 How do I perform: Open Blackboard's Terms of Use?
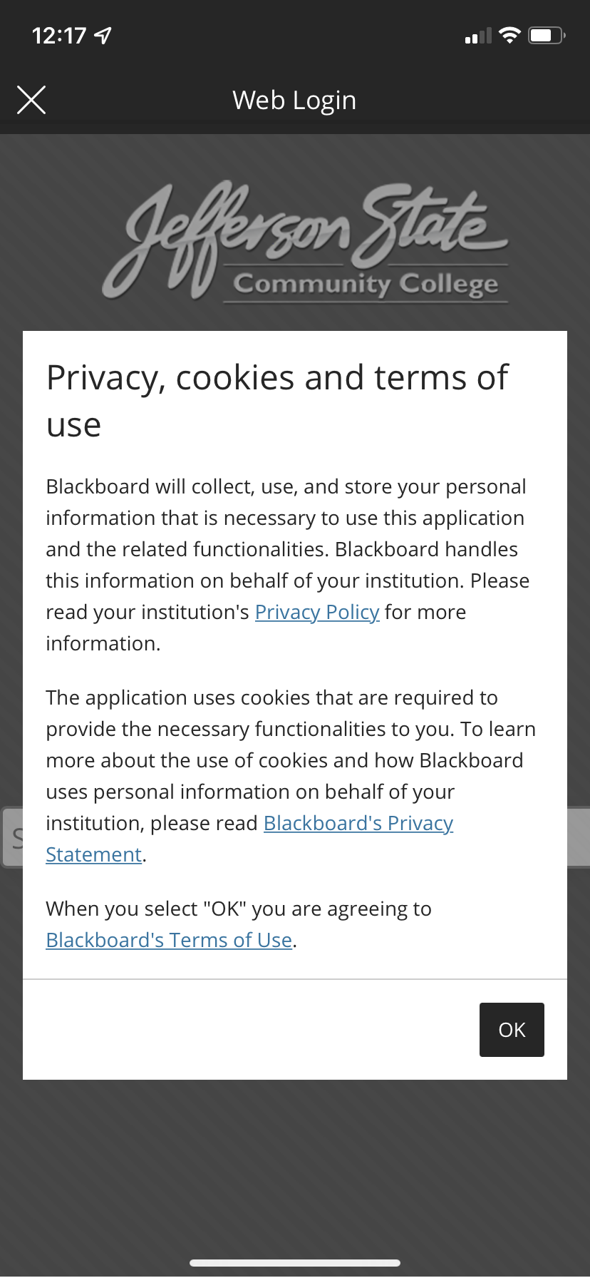(169, 940)
